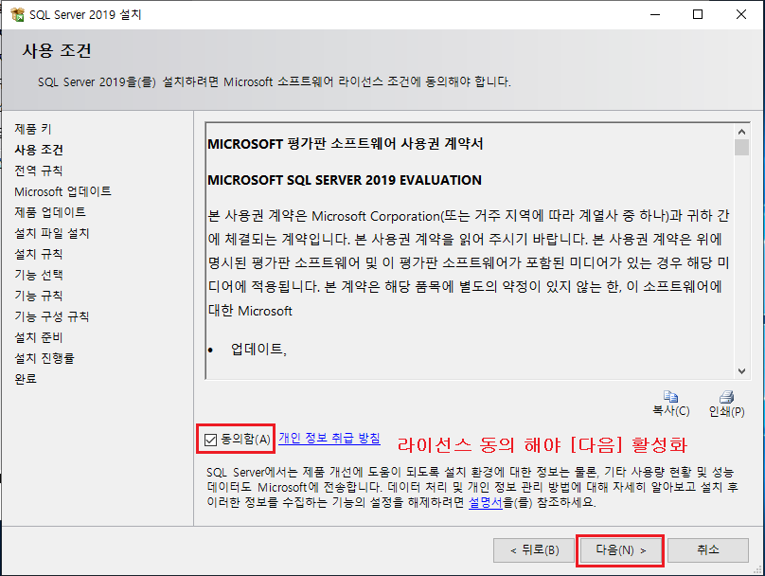Click the license text scrollbar down arrow

[741, 371]
